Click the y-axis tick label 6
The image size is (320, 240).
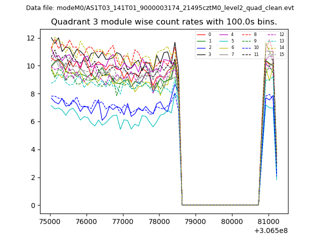32,121
